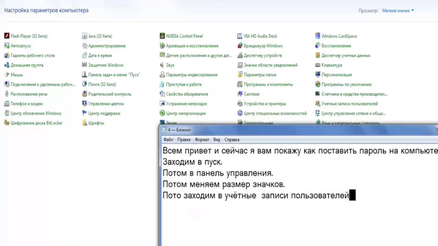Click the Параметры папок link
Image resolution: width=438 pixels, height=246 pixels.
[x=260, y=75]
